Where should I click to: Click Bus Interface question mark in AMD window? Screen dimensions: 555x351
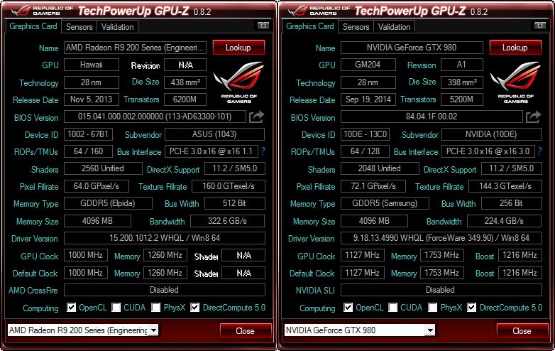click(x=263, y=151)
